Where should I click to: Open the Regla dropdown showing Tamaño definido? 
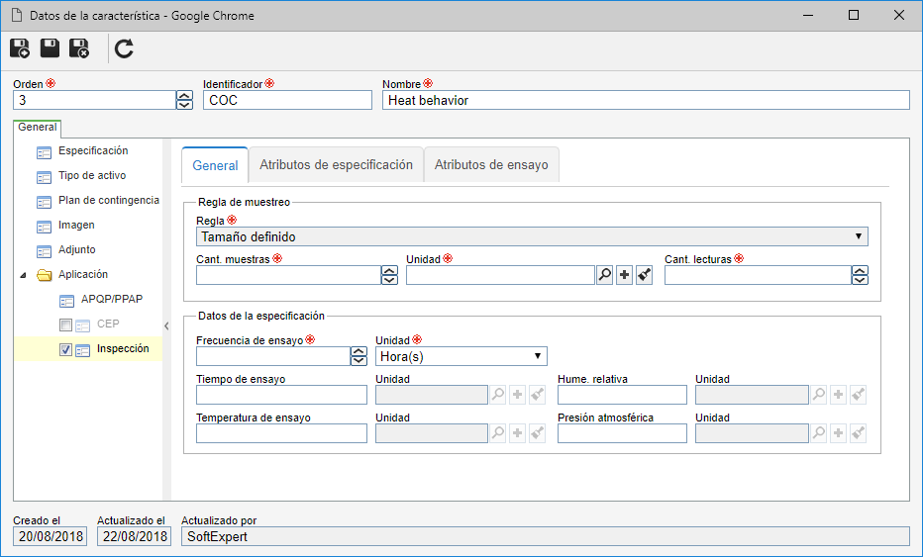click(532, 236)
